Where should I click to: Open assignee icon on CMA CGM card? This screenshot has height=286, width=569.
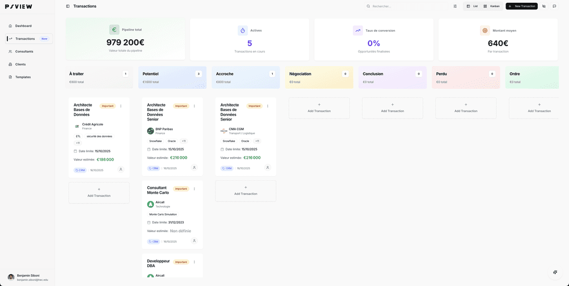(268, 168)
